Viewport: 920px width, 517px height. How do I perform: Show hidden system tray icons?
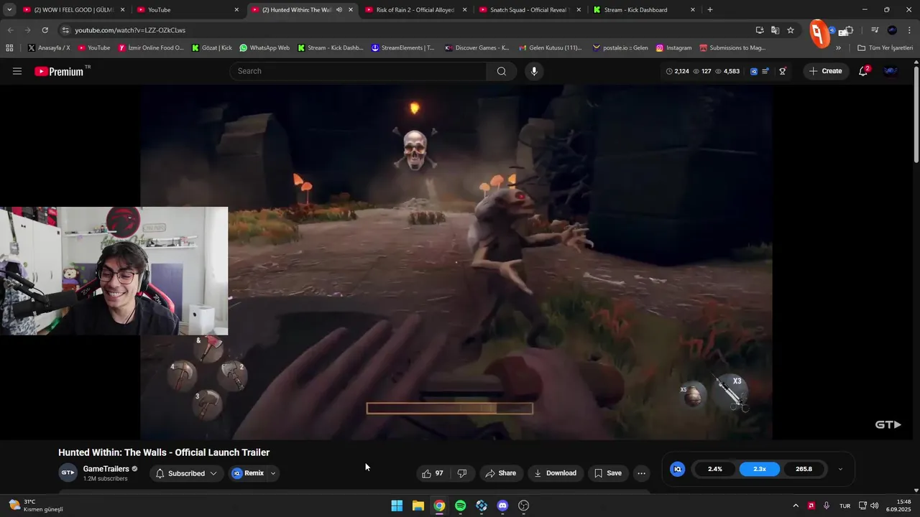tap(796, 506)
